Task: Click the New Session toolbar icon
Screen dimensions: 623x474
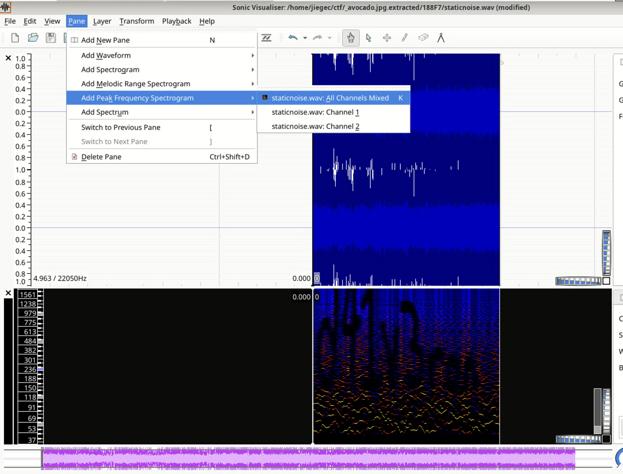Action: pyautogui.click(x=15, y=38)
